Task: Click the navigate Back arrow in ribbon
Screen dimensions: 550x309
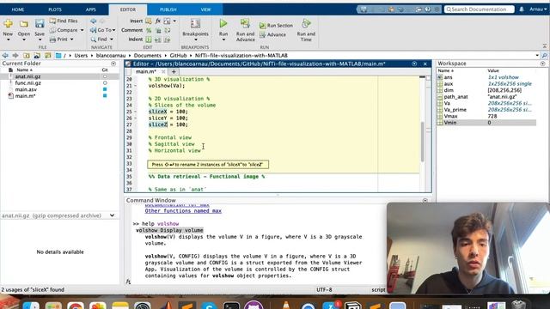Action: pyautogui.click(x=94, y=21)
